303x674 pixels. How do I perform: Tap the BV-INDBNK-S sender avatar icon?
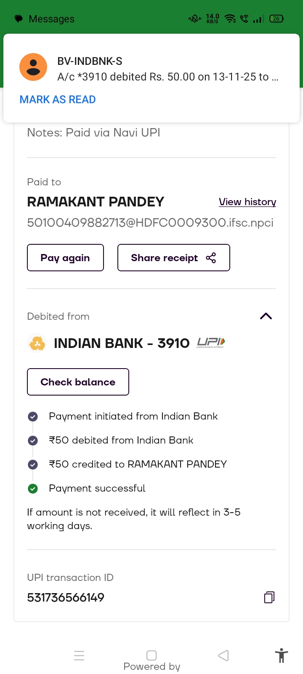(x=33, y=67)
